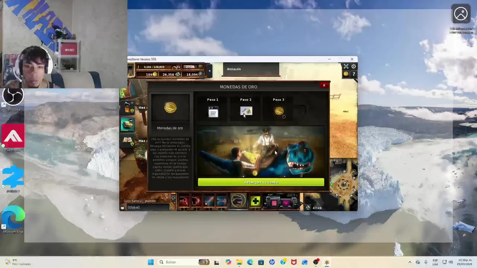This screenshot has width=477, height=268.
Task: Select the dinosaur skull emblem in hotbar
Action: (x=238, y=201)
